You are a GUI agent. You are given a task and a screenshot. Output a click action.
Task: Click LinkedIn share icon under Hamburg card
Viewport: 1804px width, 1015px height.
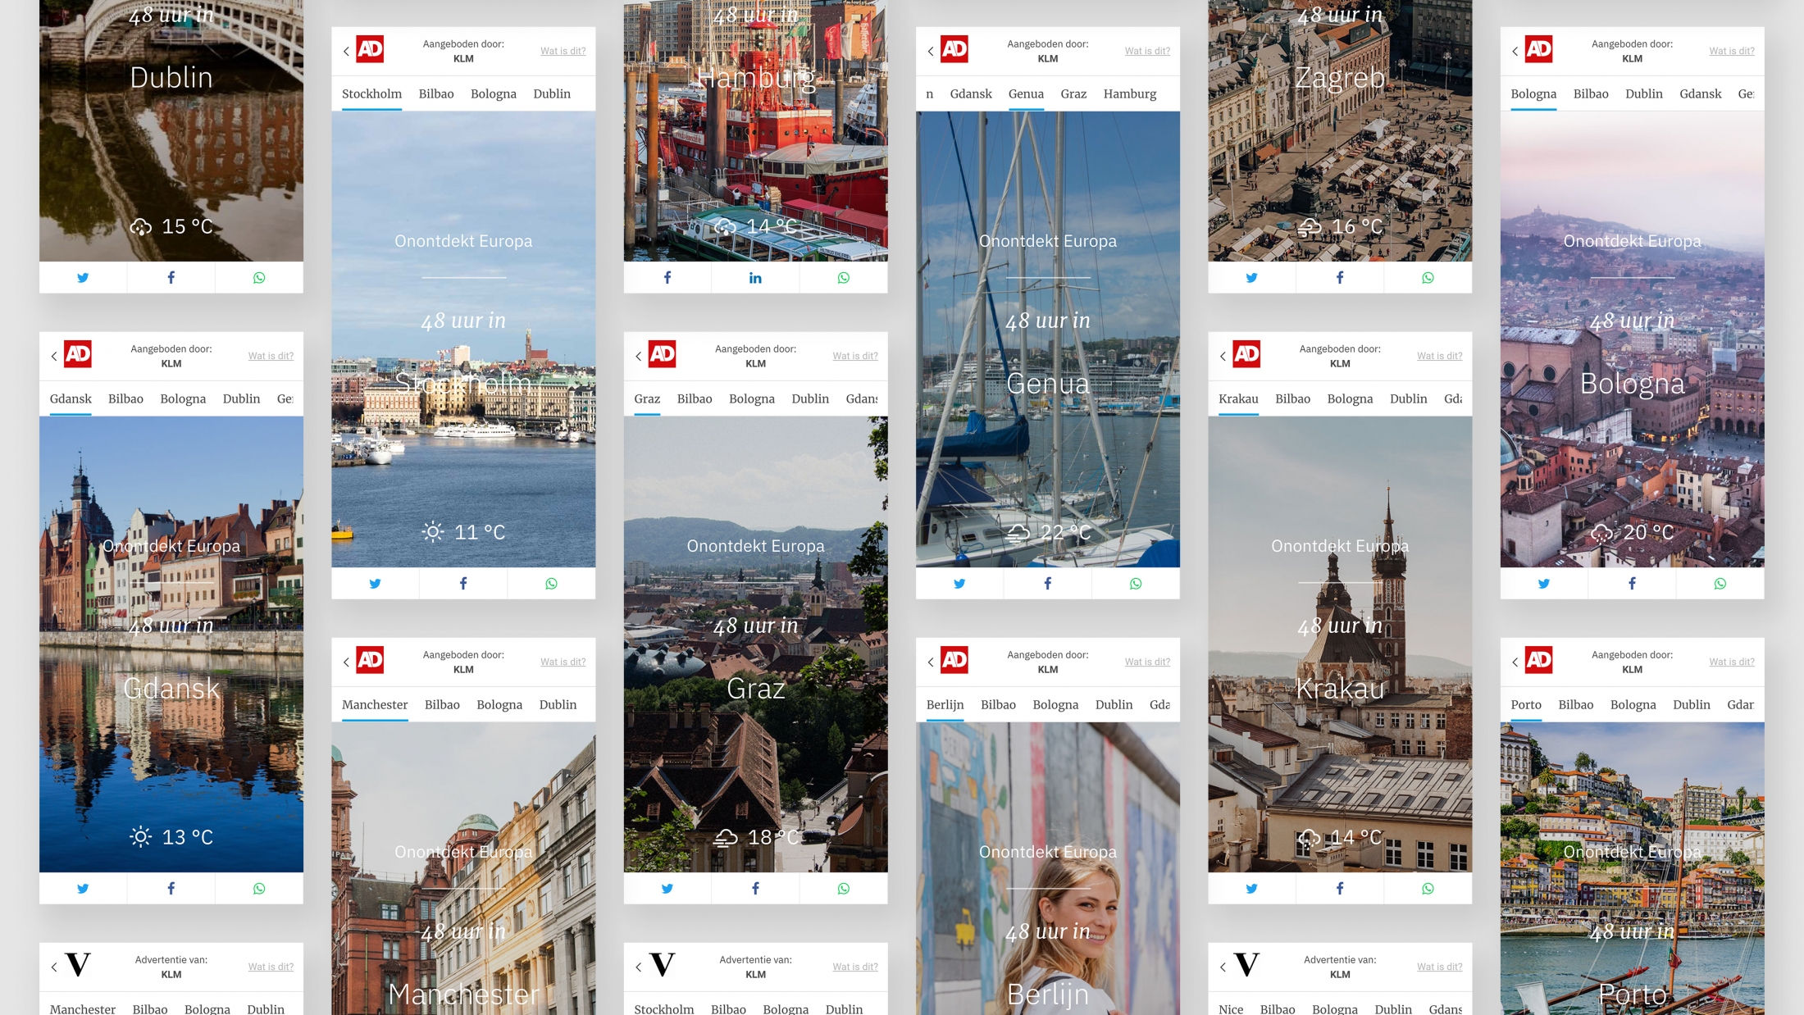(755, 278)
